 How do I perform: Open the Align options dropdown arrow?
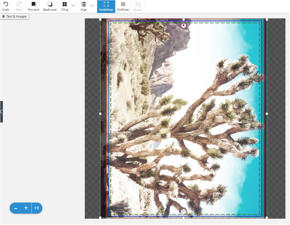click(92, 5)
